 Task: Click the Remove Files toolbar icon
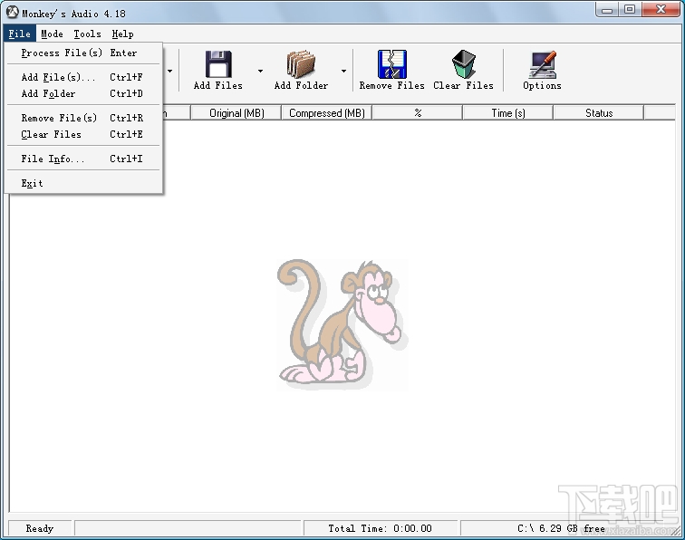(x=391, y=64)
